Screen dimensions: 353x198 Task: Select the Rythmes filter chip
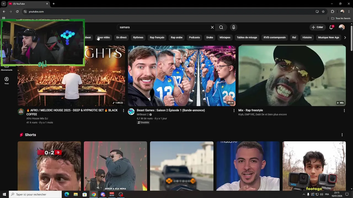(138, 37)
